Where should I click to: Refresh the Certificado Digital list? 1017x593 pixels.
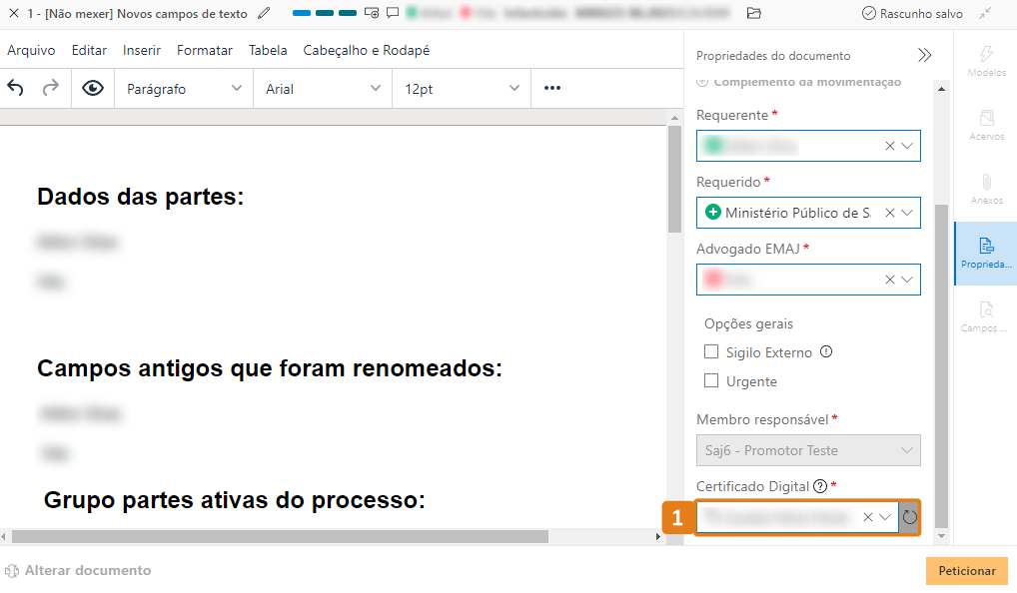pyautogui.click(x=909, y=517)
